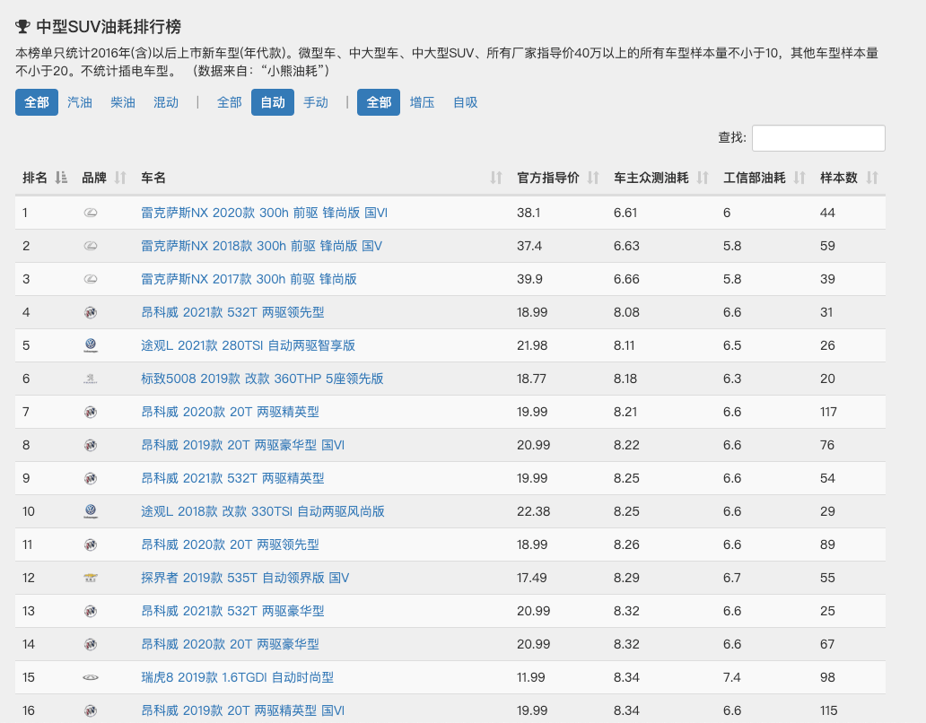Image resolution: width=926 pixels, height=723 pixels.
Task: Click the Buick logo in rank 11 row
Action: pyautogui.click(x=91, y=544)
